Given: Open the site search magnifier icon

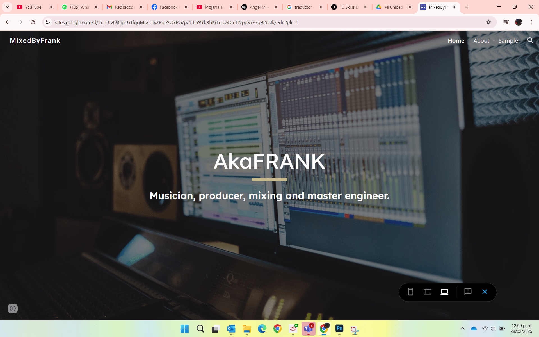Looking at the screenshot, I should click(530, 40).
